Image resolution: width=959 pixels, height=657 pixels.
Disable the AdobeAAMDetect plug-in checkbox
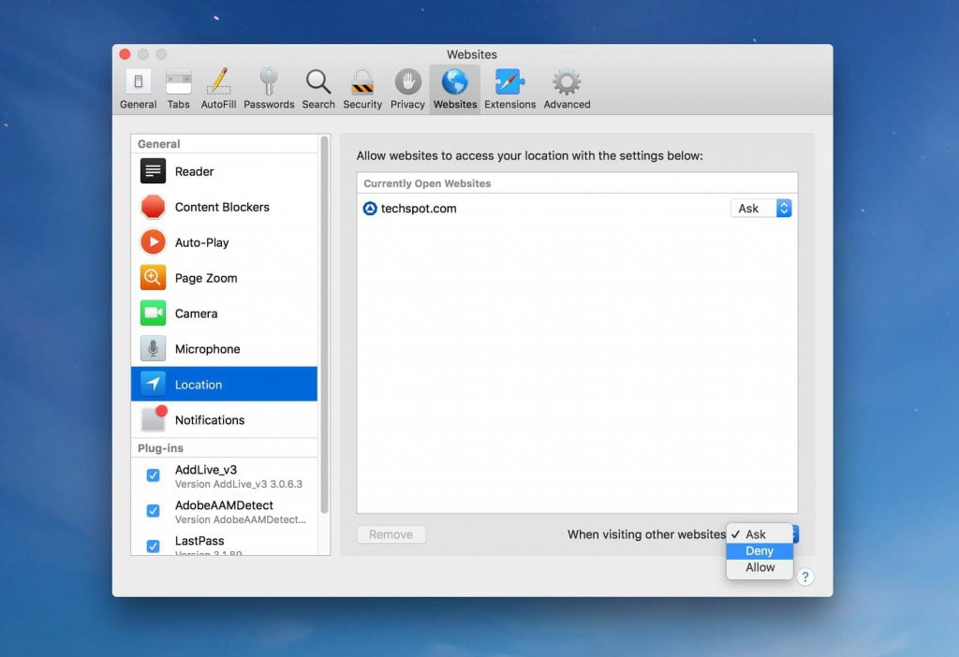pyautogui.click(x=154, y=511)
